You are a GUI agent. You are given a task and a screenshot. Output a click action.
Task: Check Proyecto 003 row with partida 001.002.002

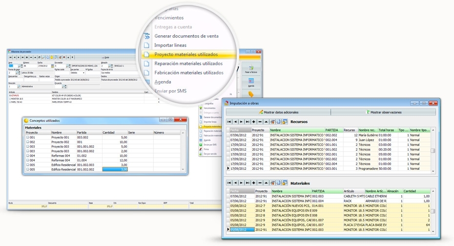pyautogui.click(x=28, y=151)
